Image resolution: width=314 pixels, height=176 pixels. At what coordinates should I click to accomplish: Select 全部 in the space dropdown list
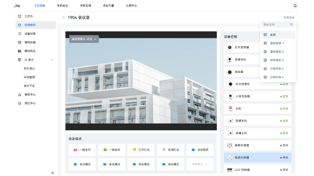[278, 35]
